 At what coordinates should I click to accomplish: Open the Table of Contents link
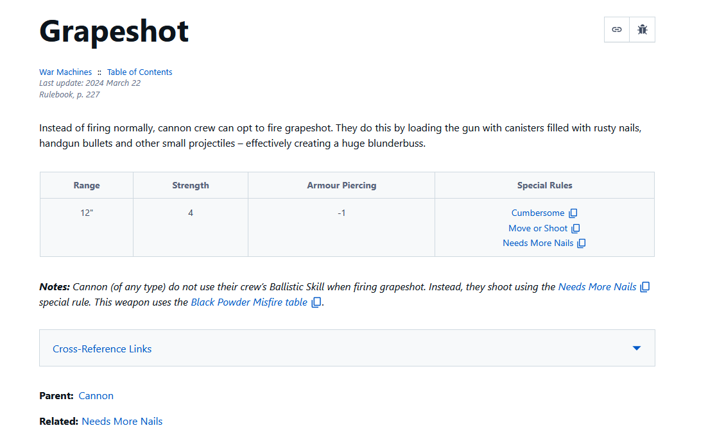point(139,72)
